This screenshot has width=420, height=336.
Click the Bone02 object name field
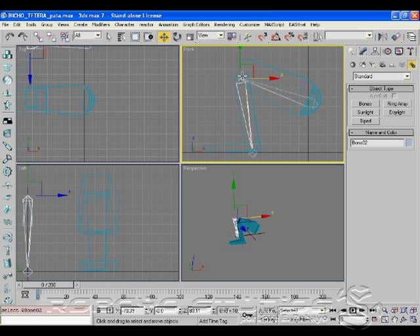377,143
